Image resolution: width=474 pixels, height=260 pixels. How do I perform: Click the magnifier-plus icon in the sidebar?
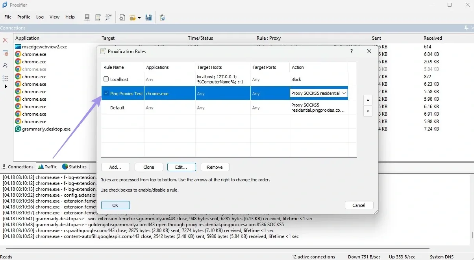click(x=6, y=65)
